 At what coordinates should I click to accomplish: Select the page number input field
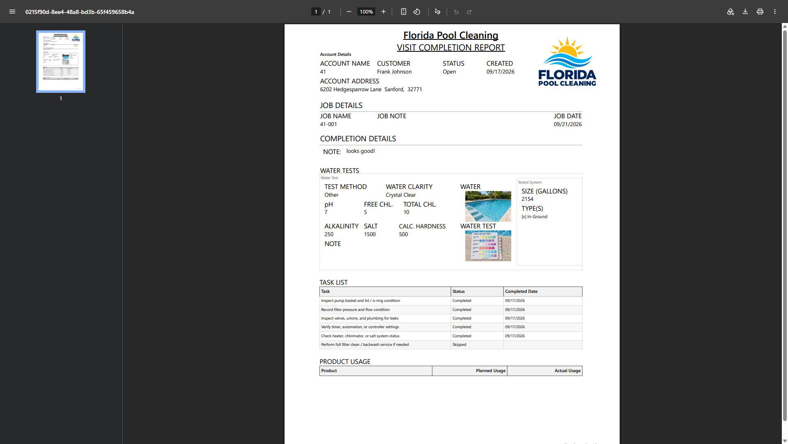(316, 12)
